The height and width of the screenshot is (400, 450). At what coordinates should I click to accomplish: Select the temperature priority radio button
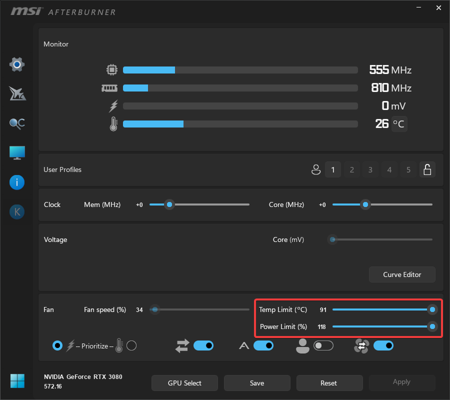point(131,345)
